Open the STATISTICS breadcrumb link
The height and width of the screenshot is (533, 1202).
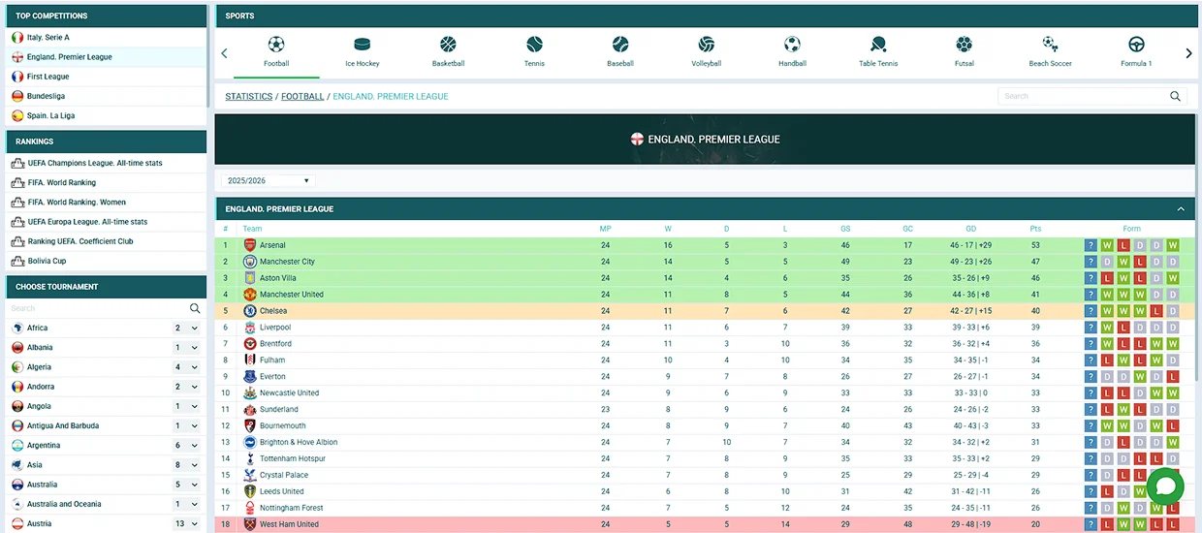click(248, 97)
